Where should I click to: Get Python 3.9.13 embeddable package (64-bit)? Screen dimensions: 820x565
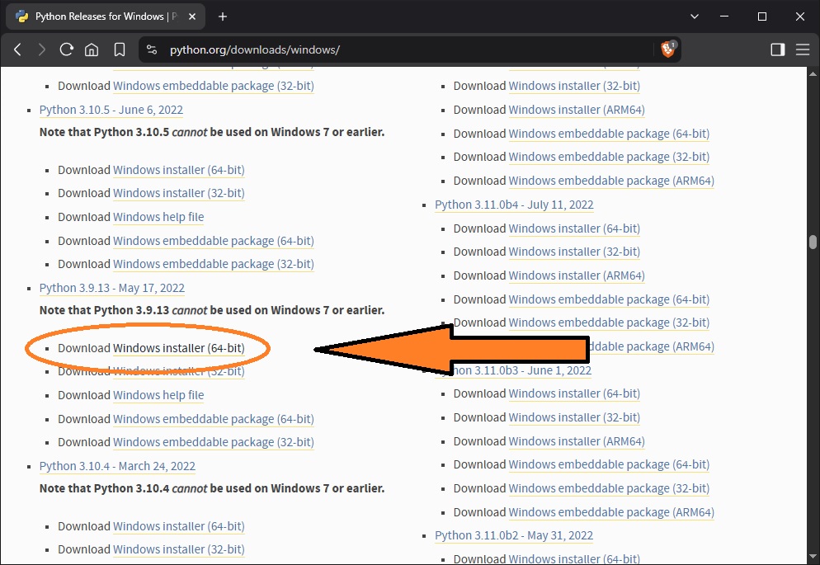click(x=214, y=419)
